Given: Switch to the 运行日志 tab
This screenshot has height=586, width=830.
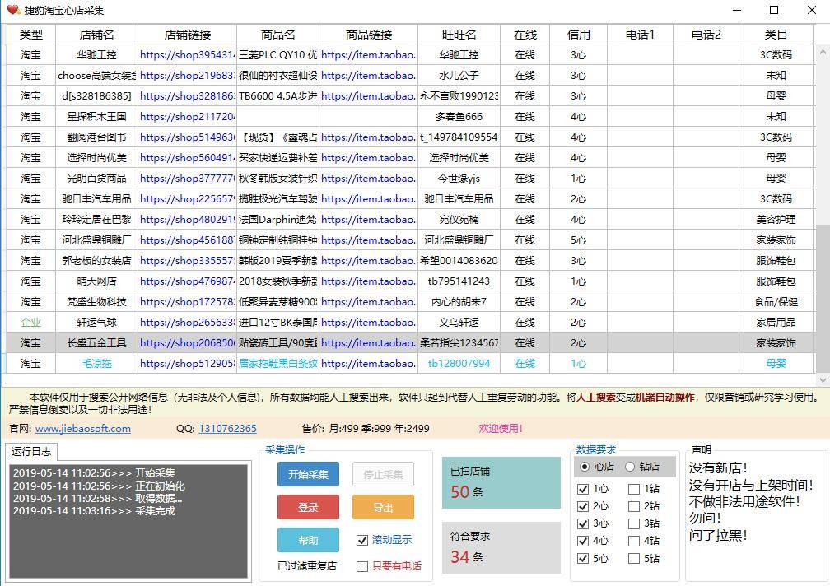Looking at the screenshot, I should [x=32, y=452].
